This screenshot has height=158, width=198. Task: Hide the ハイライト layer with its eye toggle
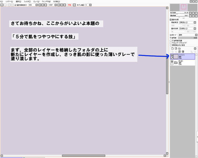[172, 55]
